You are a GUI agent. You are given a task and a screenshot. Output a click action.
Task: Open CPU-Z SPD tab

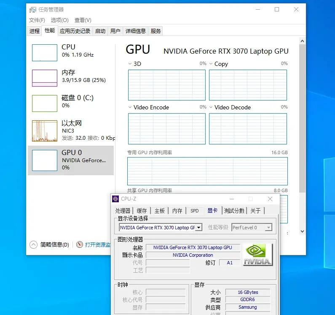tap(194, 211)
